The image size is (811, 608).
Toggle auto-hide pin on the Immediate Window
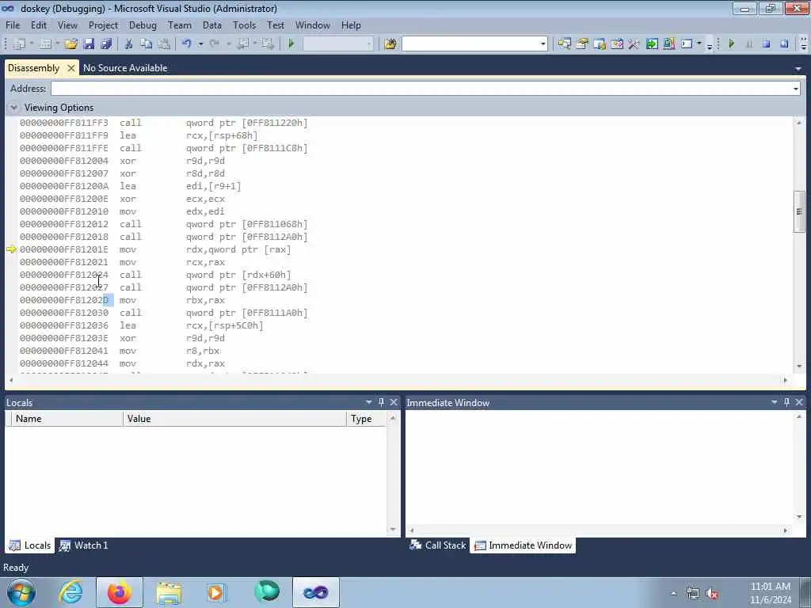click(x=787, y=402)
